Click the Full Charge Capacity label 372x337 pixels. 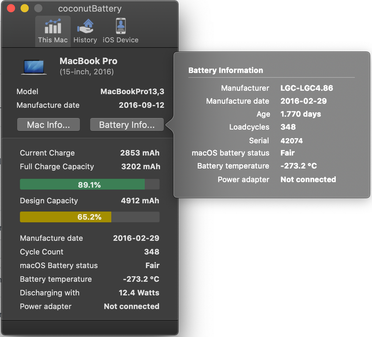pyautogui.click(x=57, y=167)
